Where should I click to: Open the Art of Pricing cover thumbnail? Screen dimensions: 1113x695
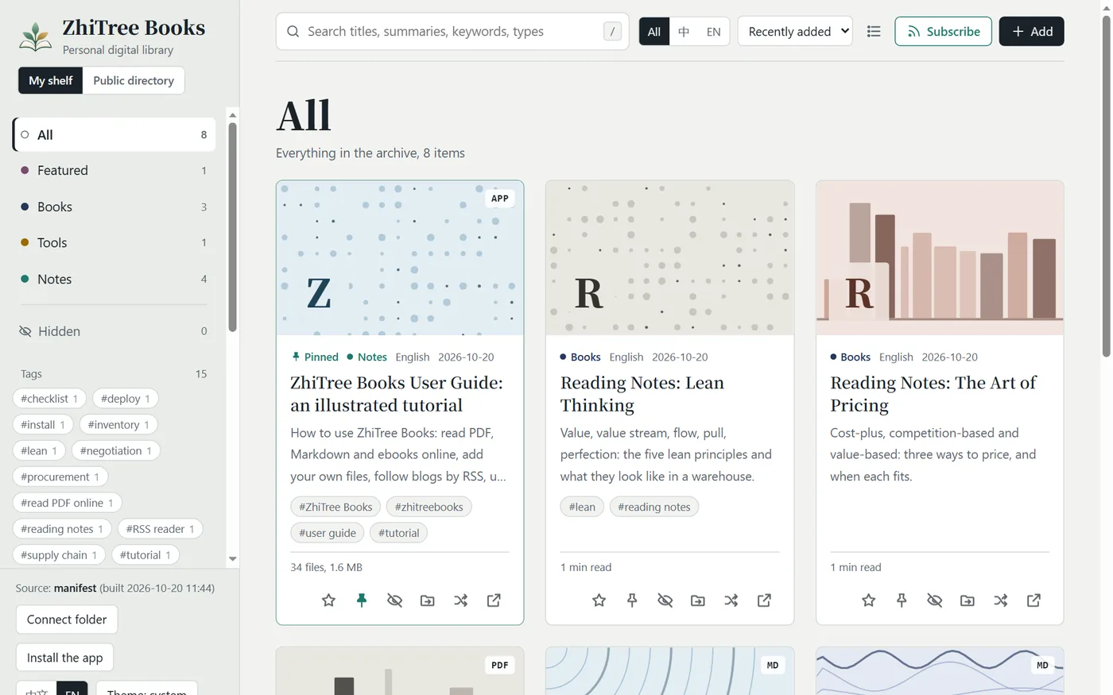[940, 258]
